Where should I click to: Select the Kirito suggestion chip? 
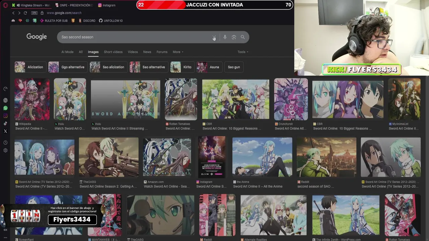point(182,67)
